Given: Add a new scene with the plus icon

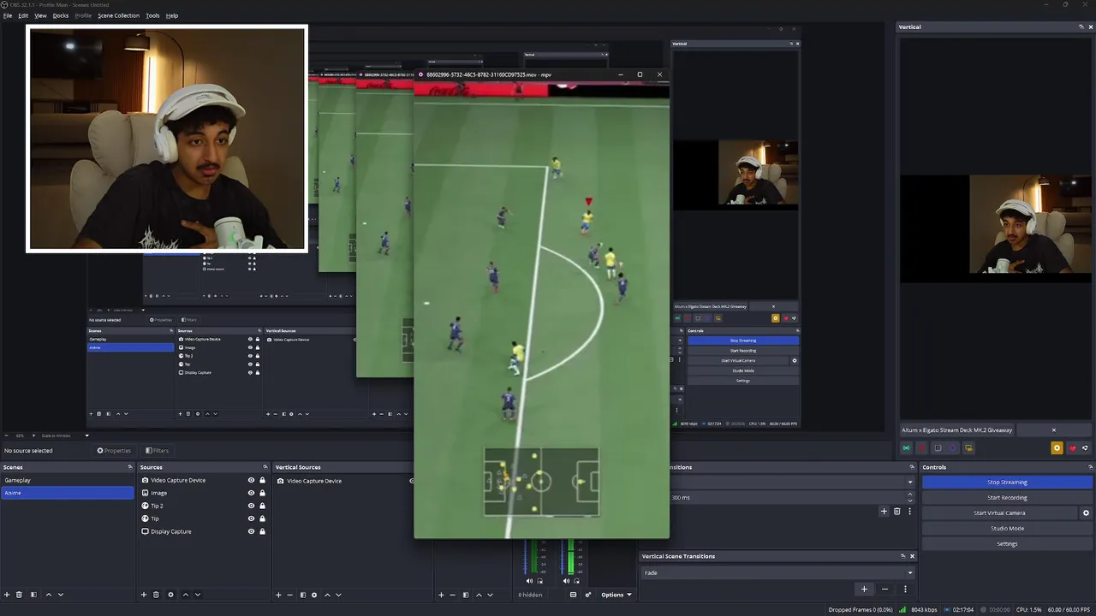Looking at the screenshot, I should [x=7, y=595].
